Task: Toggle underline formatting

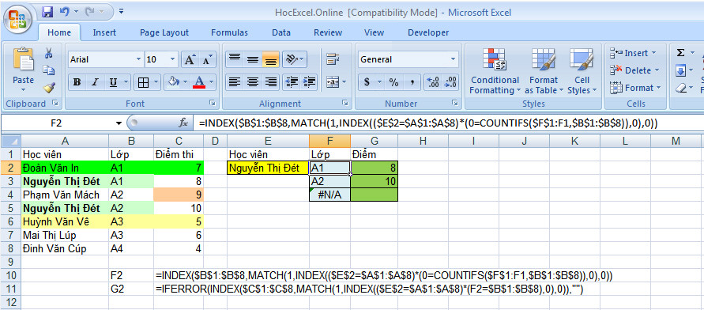Action: click(x=113, y=82)
